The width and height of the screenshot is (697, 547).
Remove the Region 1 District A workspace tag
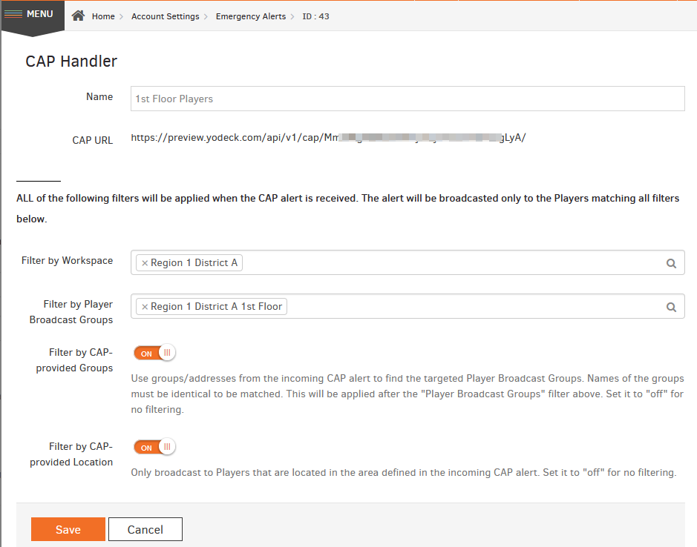point(145,263)
